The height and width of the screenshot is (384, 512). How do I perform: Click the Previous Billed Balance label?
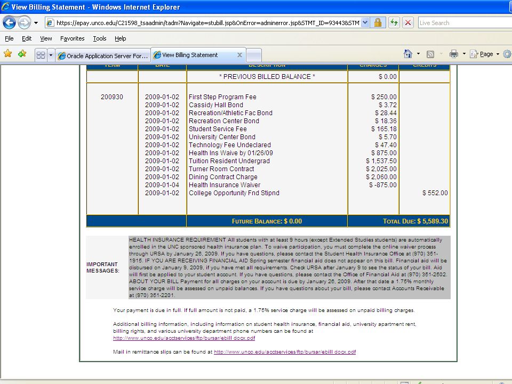click(x=267, y=77)
